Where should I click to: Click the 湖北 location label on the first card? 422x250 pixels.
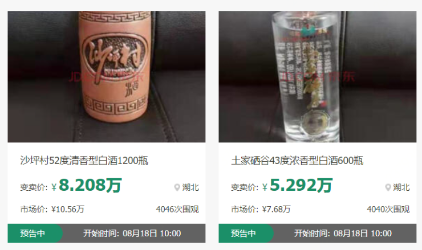pos(190,187)
